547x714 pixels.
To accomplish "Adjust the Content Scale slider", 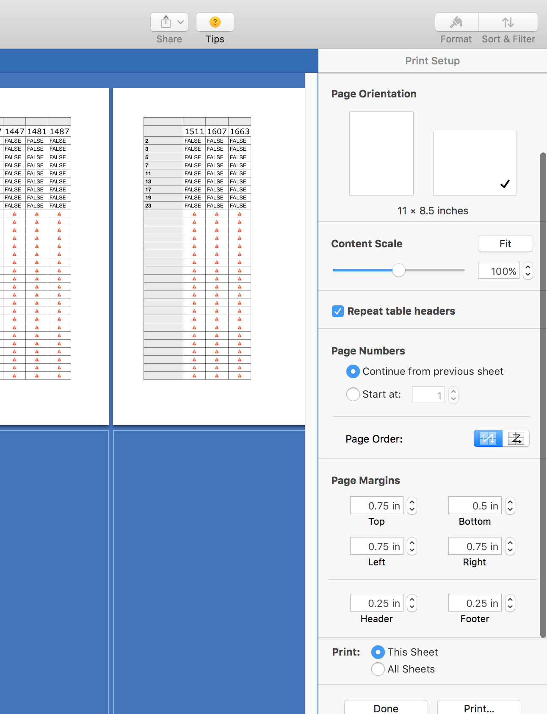I will [x=399, y=270].
